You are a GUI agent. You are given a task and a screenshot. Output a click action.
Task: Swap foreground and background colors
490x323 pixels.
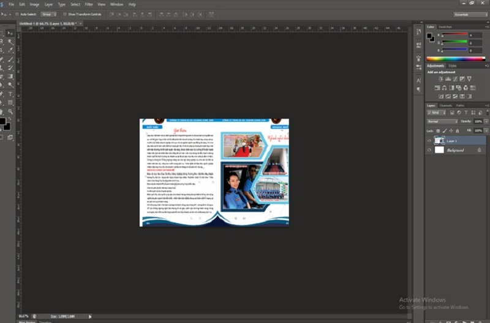(x=10, y=119)
